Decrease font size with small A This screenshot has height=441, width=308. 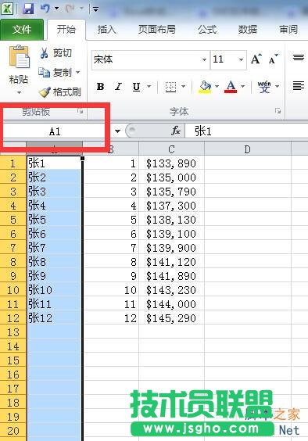(273, 59)
